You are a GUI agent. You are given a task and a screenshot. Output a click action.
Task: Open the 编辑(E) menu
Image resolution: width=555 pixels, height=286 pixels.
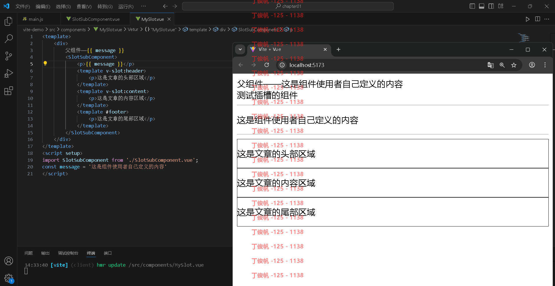pyautogui.click(x=43, y=6)
